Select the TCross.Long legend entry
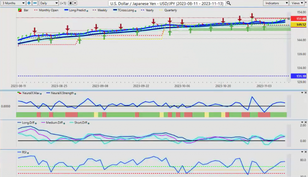Viewport: 308px width, 177px height. 126,10
